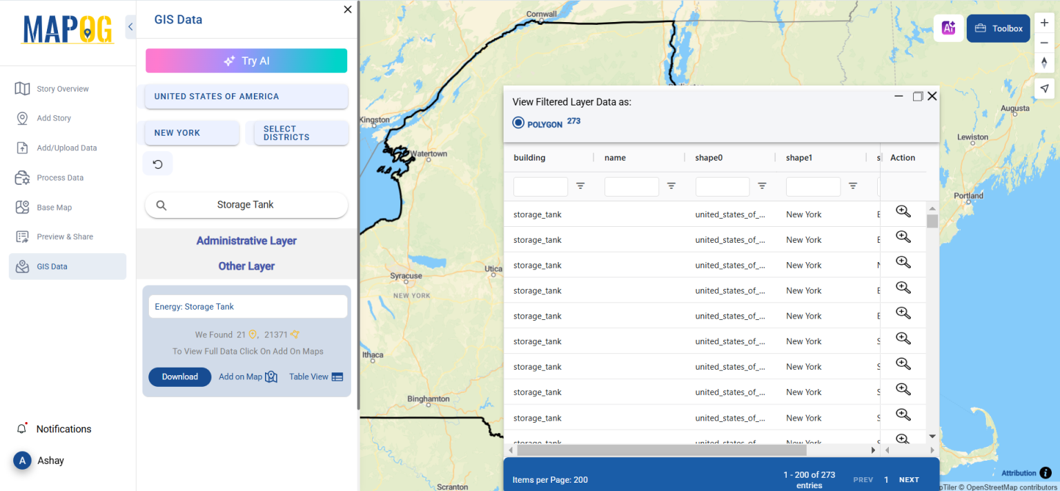Image resolution: width=1060 pixels, height=491 pixels.
Task: Click the magnifier on the first storage_tank row
Action: [x=903, y=211]
